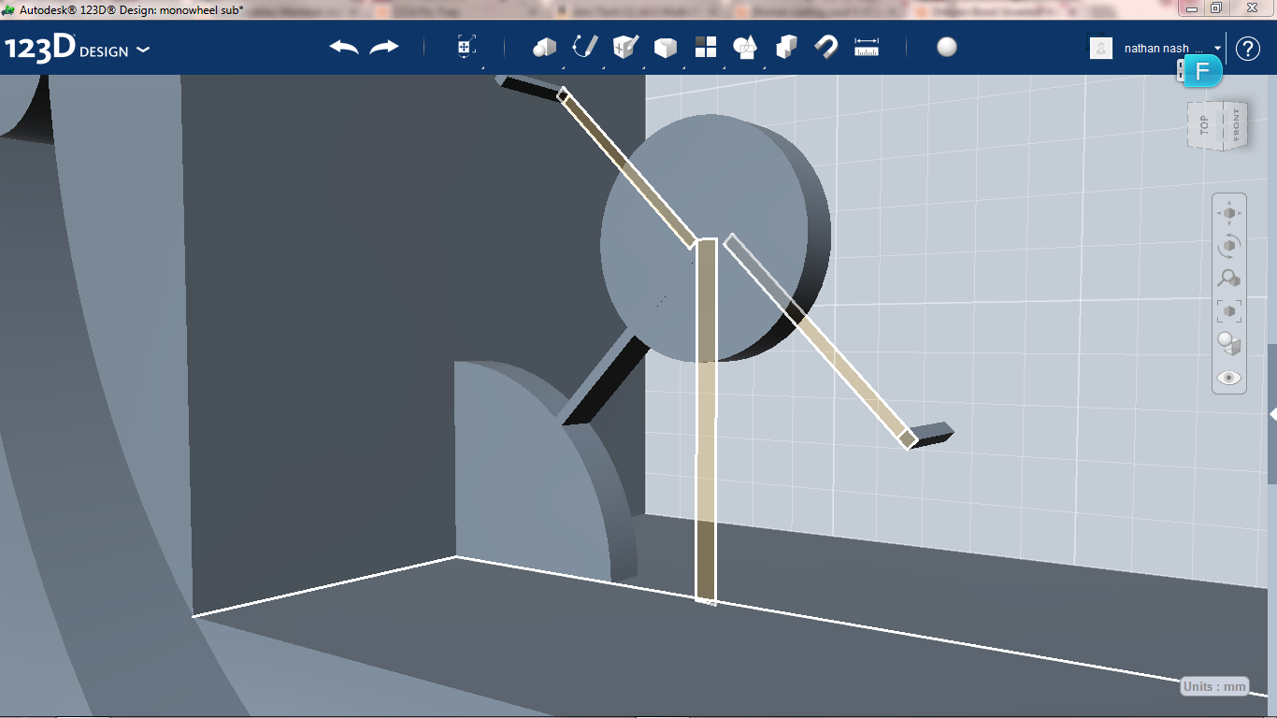Open the Pattern tool
Viewport: 1277px width, 718px height.
(706, 48)
